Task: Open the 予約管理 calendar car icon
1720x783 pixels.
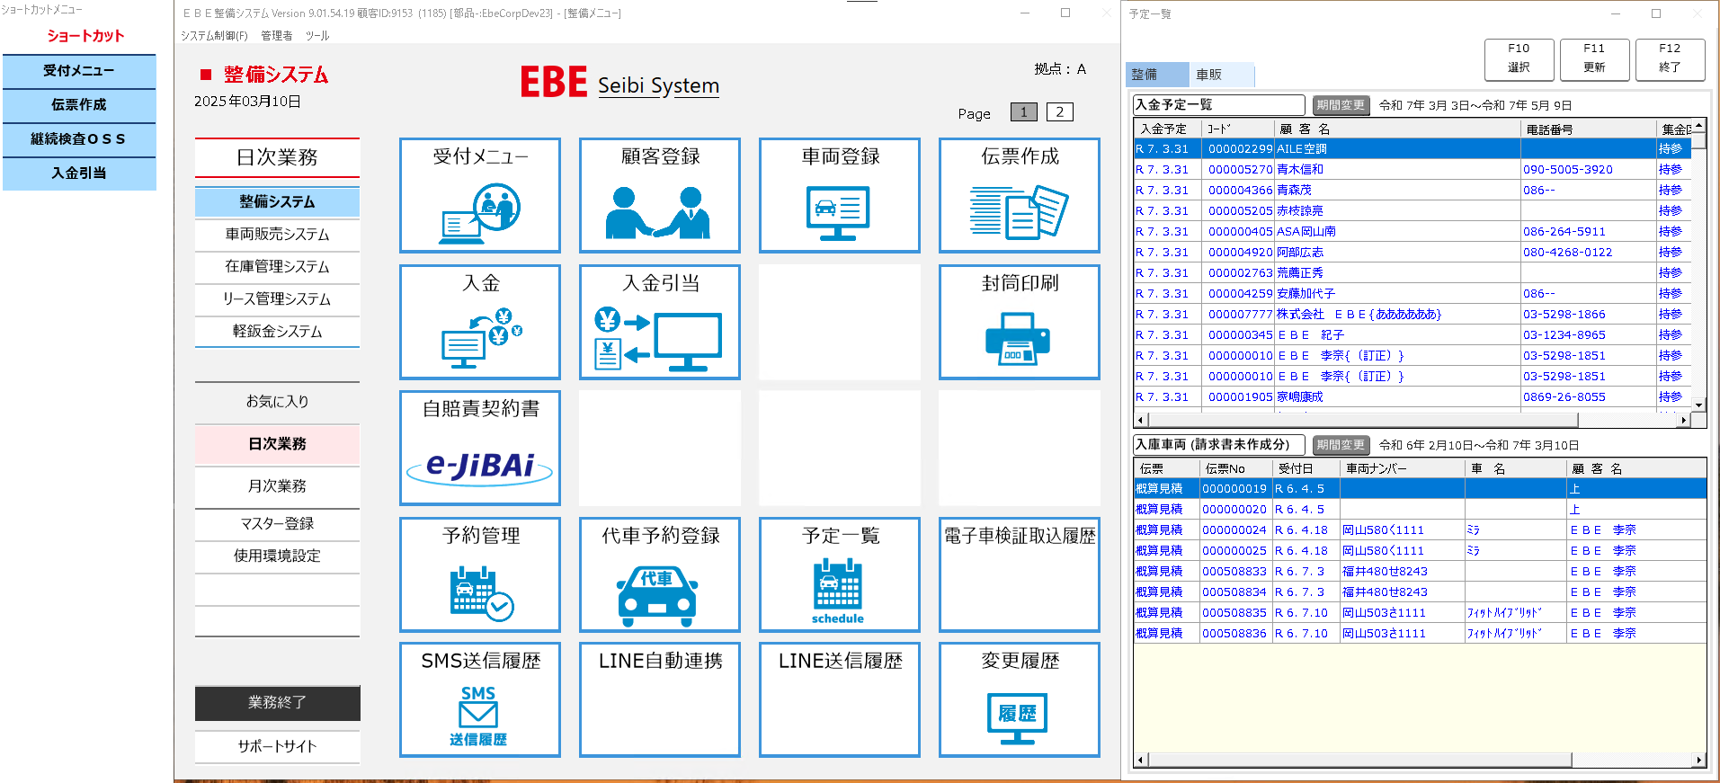Action: (x=480, y=574)
